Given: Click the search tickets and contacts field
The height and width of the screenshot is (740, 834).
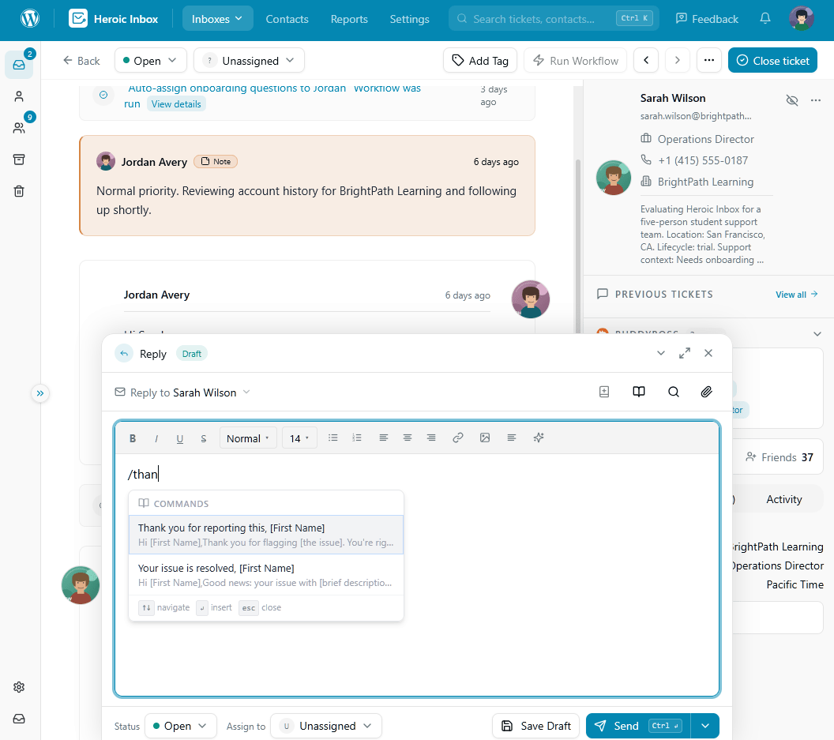Looking at the screenshot, I should 554,19.
